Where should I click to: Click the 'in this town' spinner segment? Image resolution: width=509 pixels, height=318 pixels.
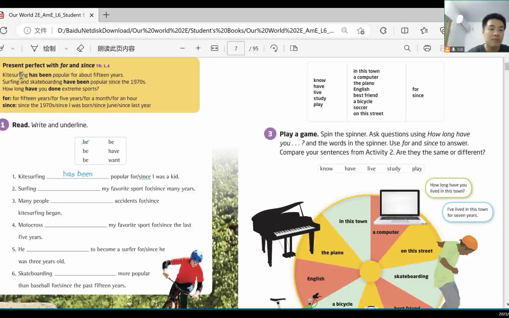tap(353, 221)
